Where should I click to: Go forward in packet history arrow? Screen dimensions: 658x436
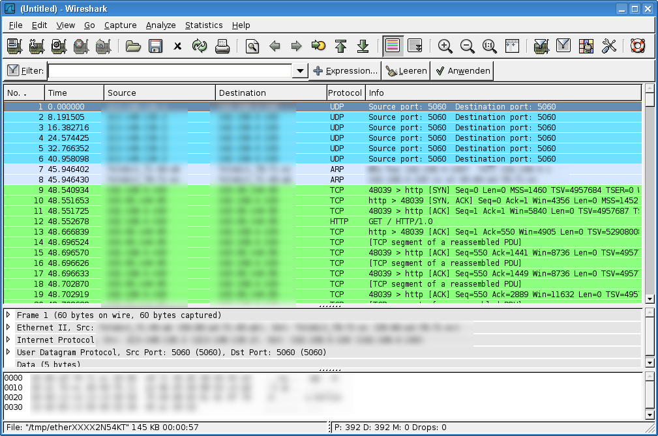296,46
